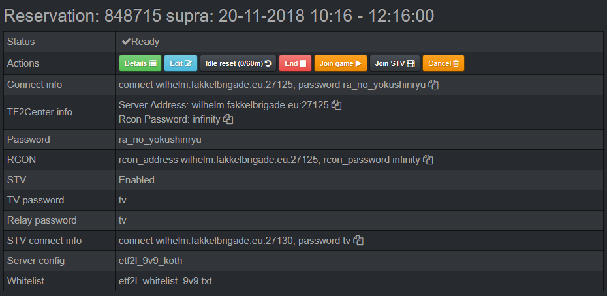Screen dimensions: 607x296
Task: Copy the connect info string
Action: [433, 85]
